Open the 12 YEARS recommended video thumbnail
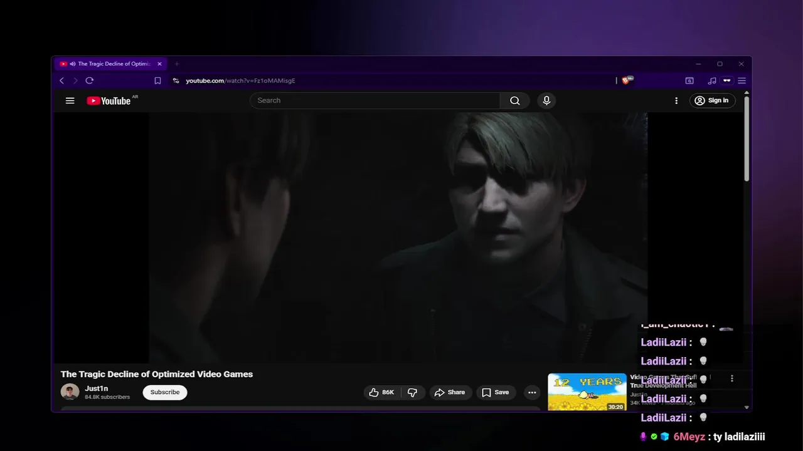Viewport: 803px width, 451px height. pos(587,392)
